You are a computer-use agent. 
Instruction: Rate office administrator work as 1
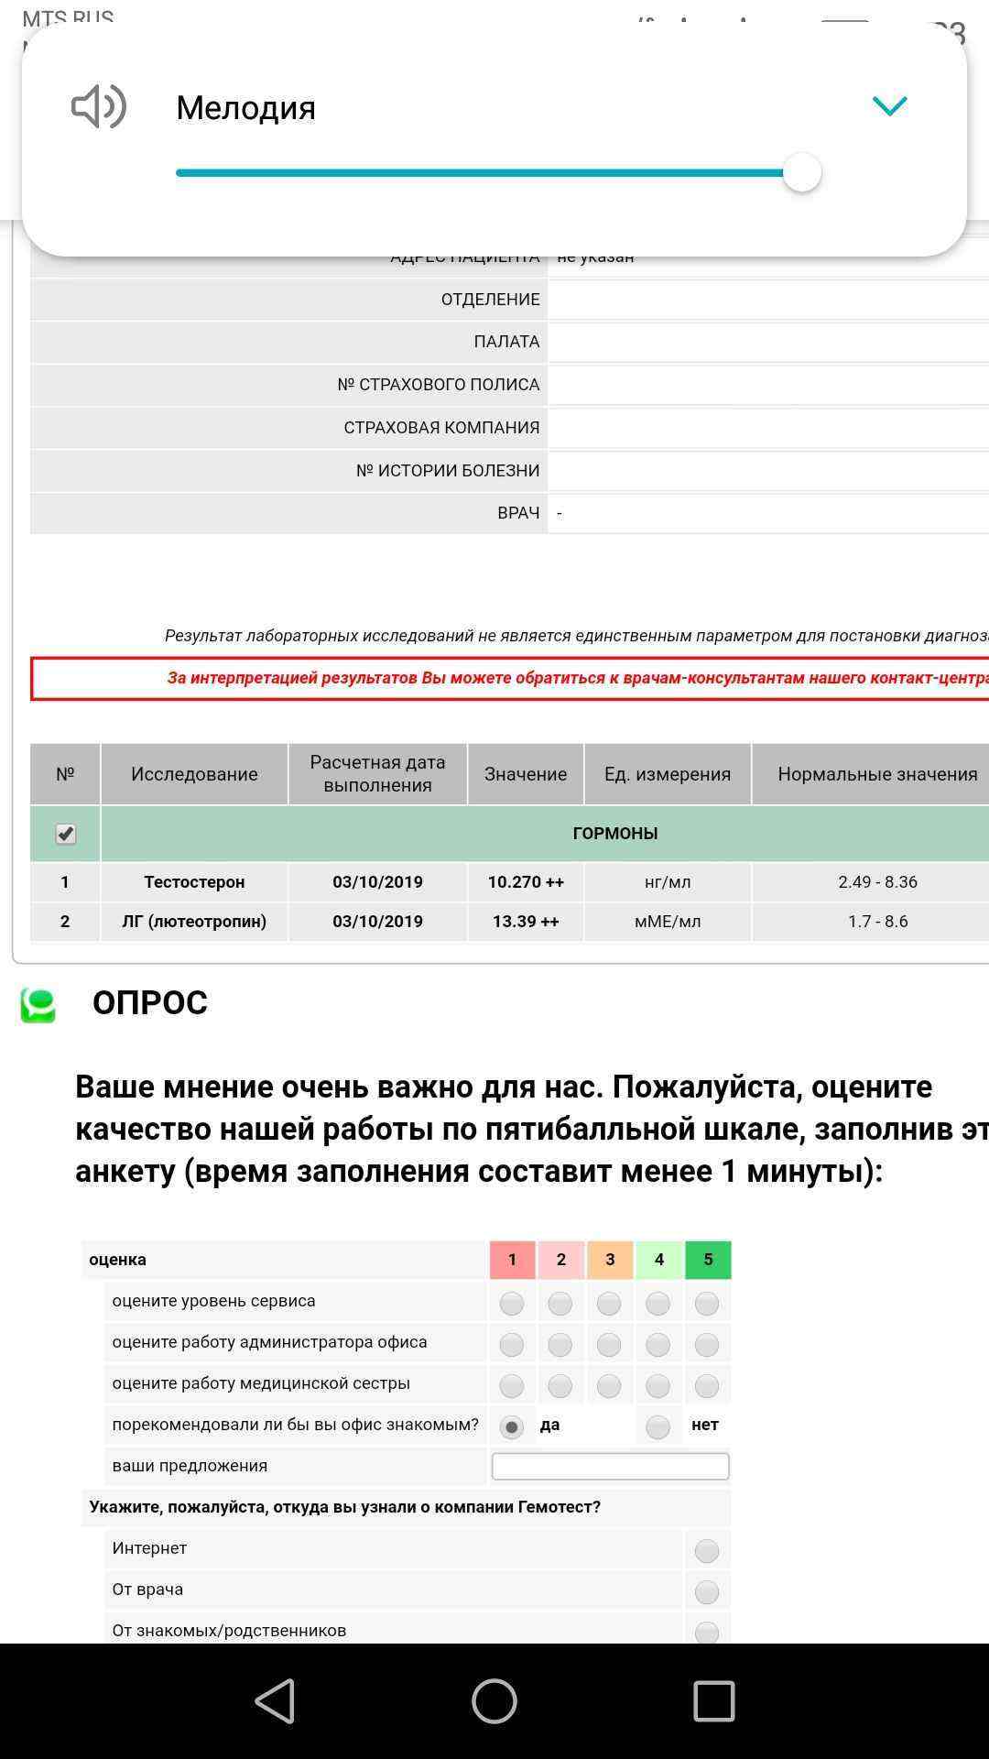pyautogui.click(x=511, y=1344)
